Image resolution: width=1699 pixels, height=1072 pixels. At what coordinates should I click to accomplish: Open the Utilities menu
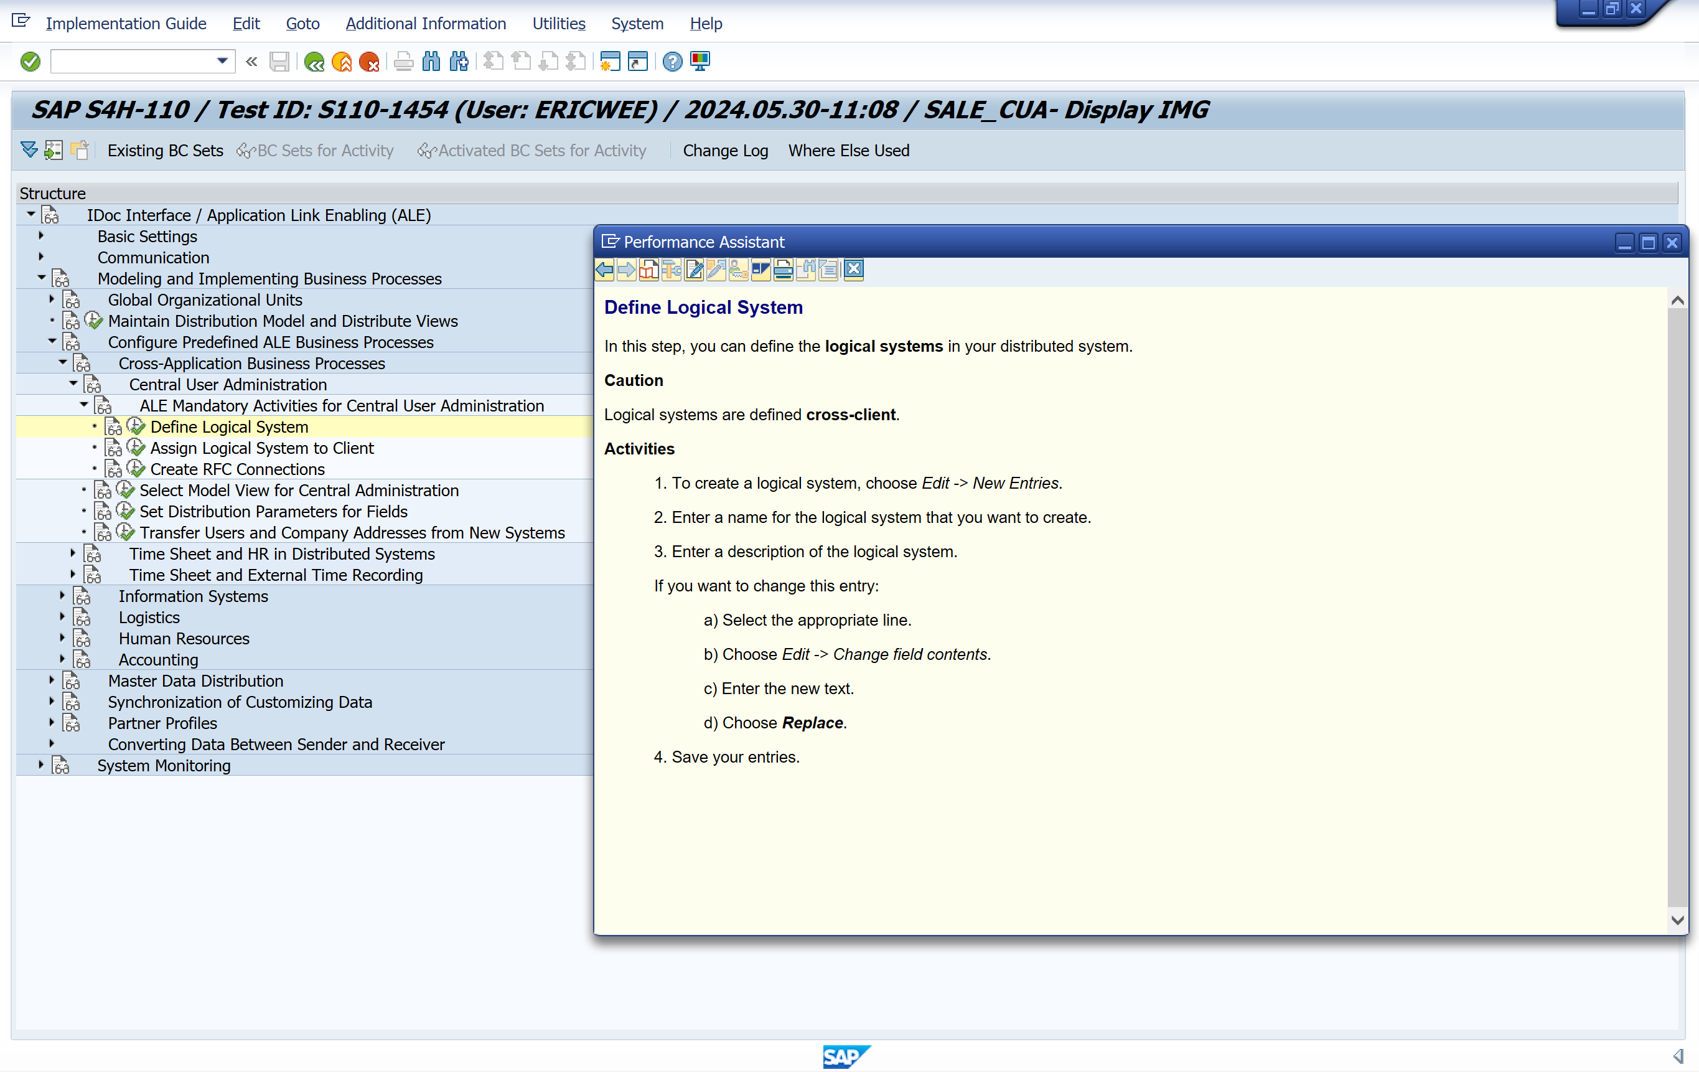pyautogui.click(x=558, y=23)
